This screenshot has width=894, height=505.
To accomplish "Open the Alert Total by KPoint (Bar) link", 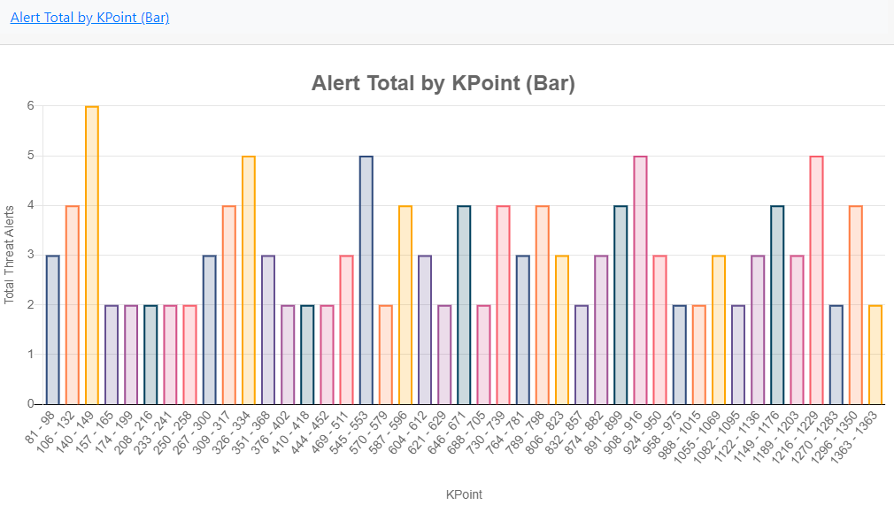I will click(89, 17).
